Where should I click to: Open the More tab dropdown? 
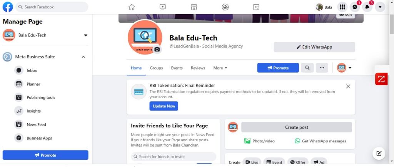point(220,68)
